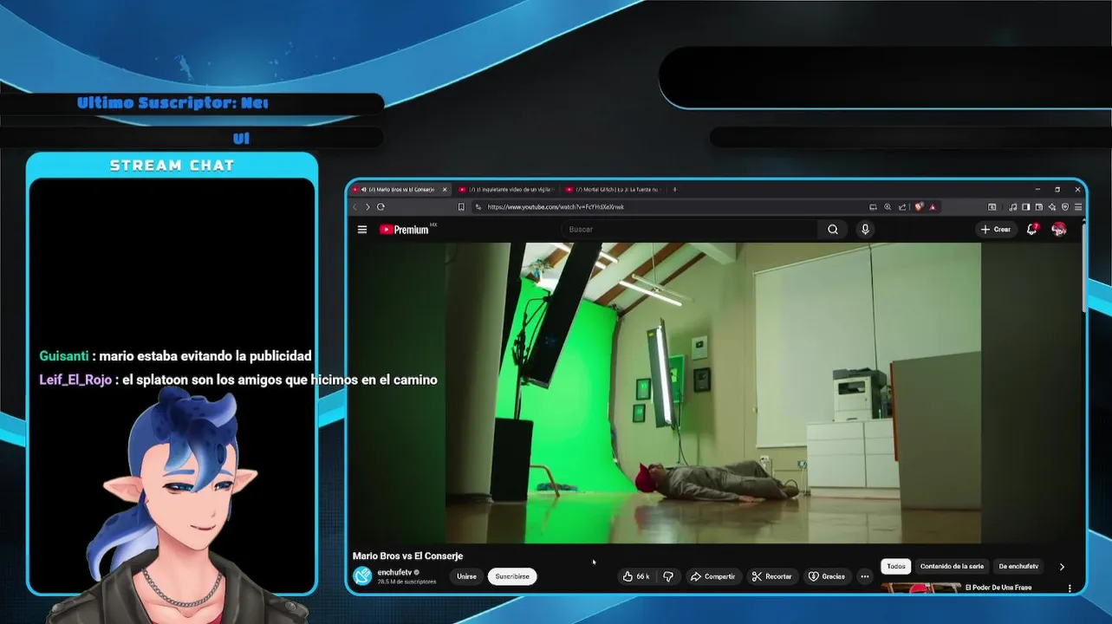This screenshot has width=1112, height=624.
Task: Open Brave Rewards triangle icon
Action: click(x=933, y=207)
